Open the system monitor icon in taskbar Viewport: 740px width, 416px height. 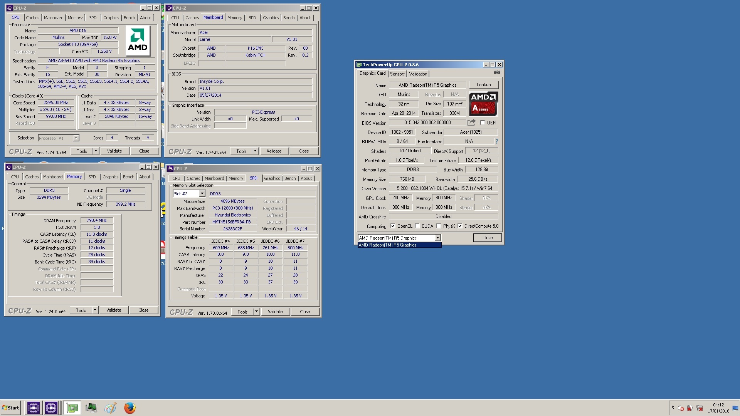pos(91,408)
